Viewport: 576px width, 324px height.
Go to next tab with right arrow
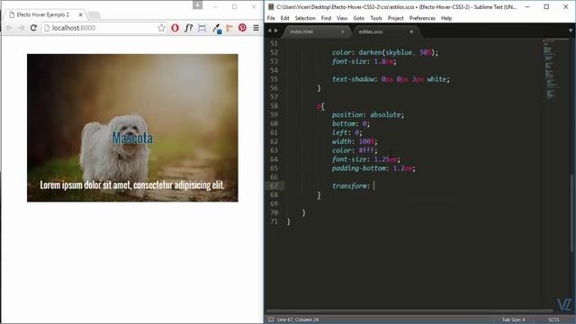click(x=276, y=31)
